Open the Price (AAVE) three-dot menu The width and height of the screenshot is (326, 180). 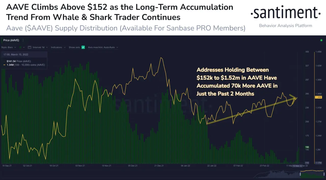click(23, 40)
